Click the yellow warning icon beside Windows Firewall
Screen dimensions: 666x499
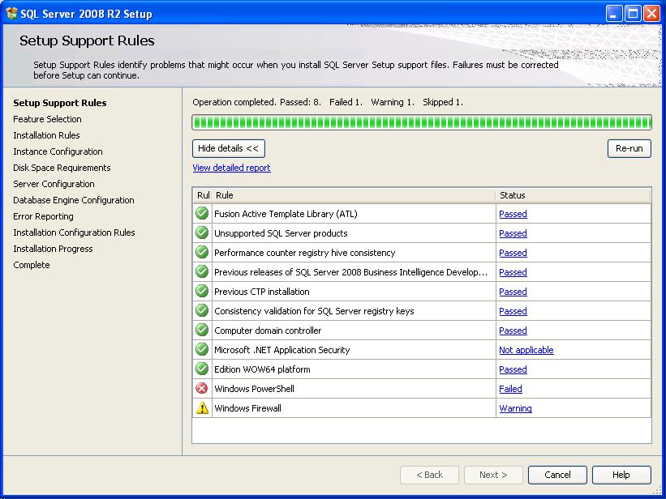(x=202, y=408)
